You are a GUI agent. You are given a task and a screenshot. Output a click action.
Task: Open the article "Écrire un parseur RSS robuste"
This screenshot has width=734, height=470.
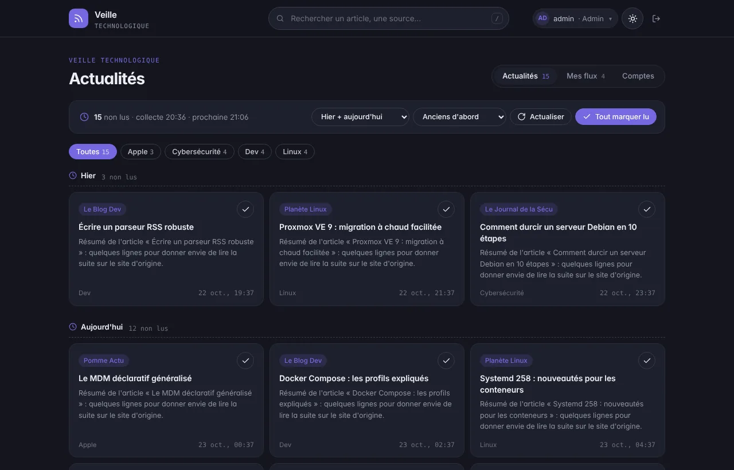tap(136, 227)
